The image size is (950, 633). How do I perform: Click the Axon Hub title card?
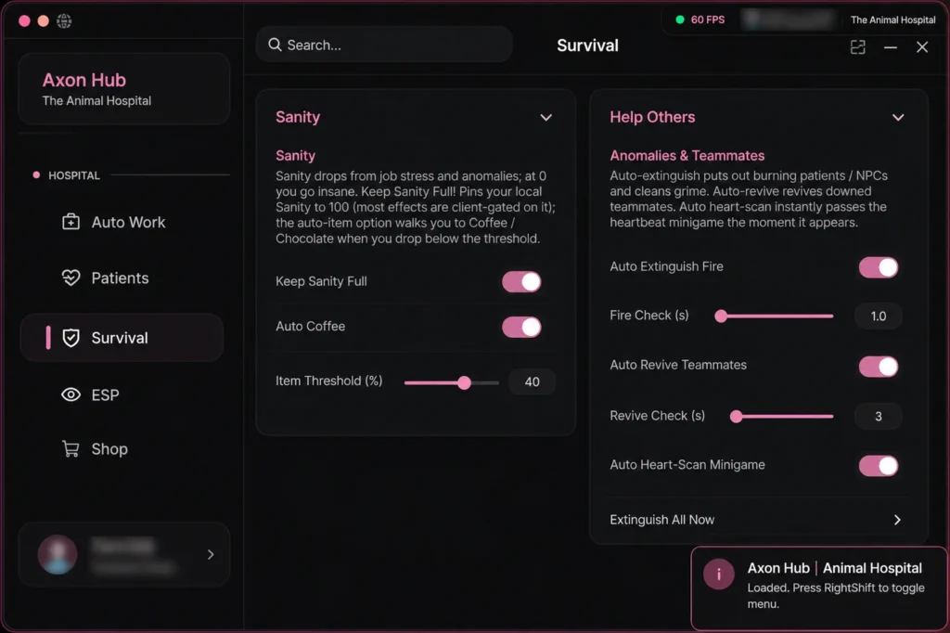[124, 88]
